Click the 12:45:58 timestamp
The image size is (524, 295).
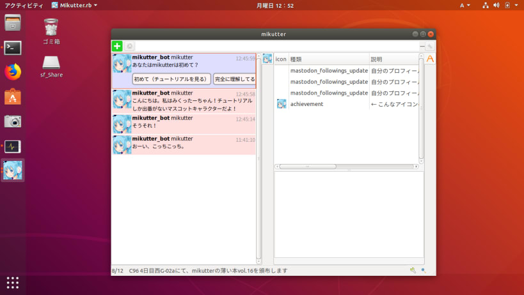pyautogui.click(x=245, y=94)
